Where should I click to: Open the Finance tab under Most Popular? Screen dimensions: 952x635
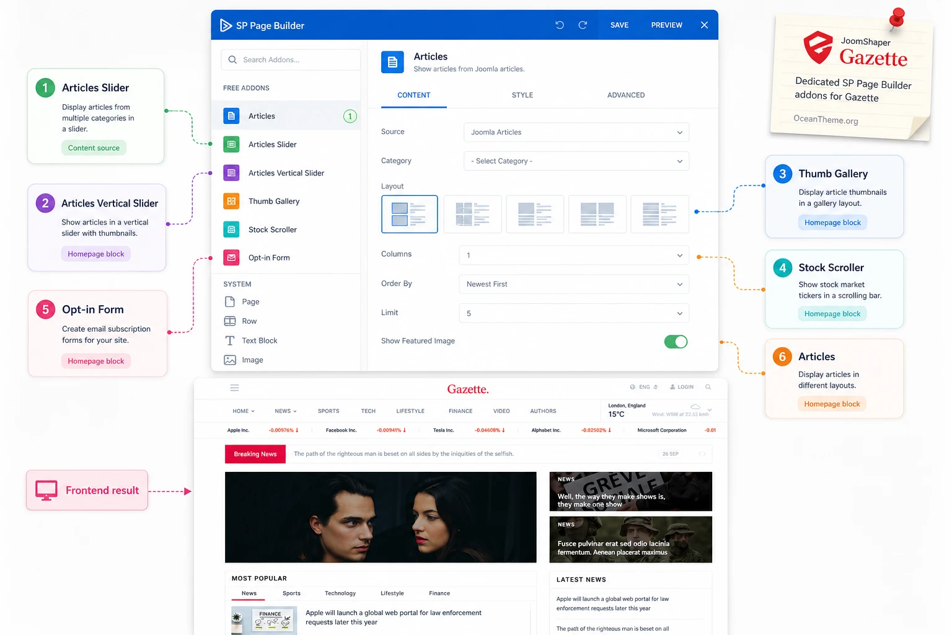tap(439, 593)
